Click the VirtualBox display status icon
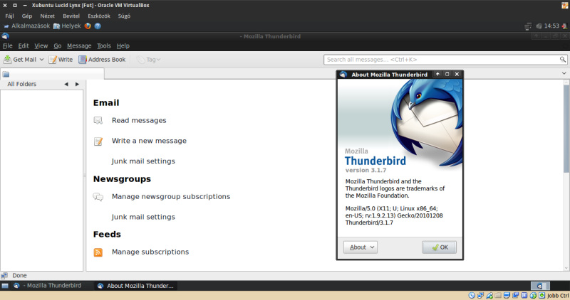Viewport: 570px width, 300px height. (x=507, y=296)
